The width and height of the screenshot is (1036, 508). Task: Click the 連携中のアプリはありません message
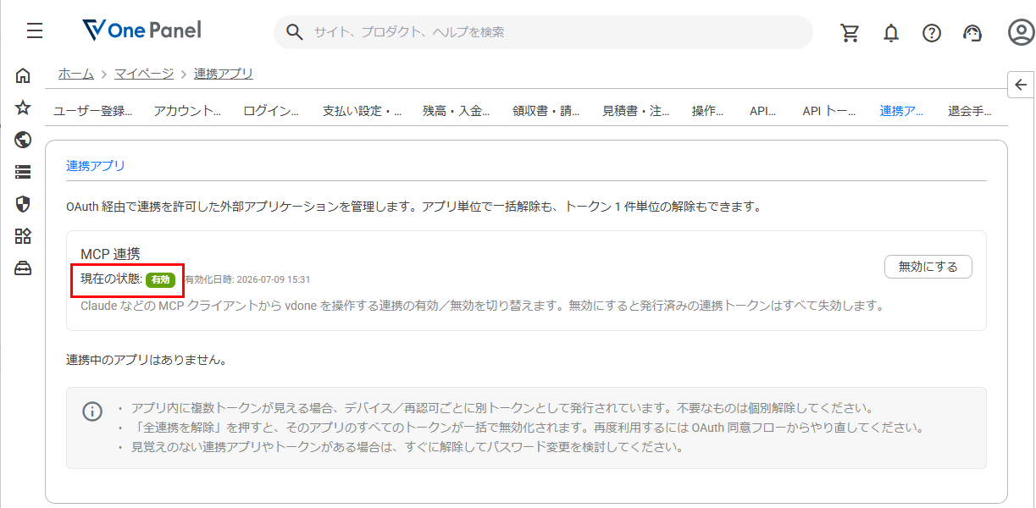click(x=147, y=360)
